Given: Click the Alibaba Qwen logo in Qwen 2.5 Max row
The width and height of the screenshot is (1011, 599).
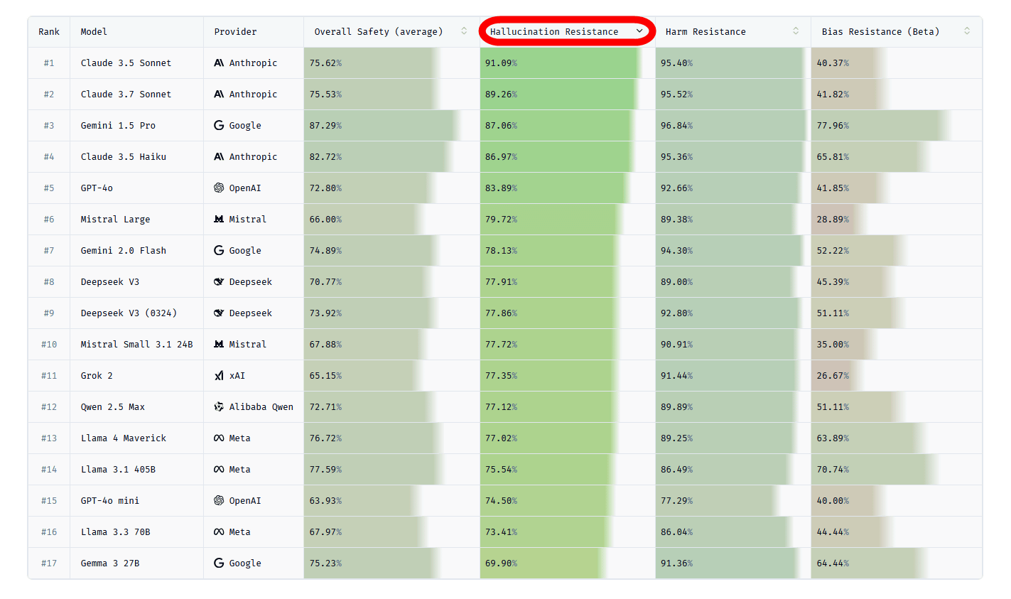Looking at the screenshot, I should pyautogui.click(x=219, y=407).
